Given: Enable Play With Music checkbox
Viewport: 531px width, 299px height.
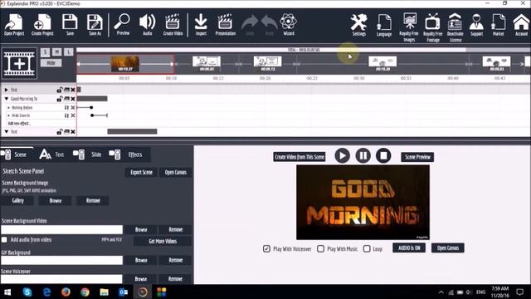Looking at the screenshot, I should coord(320,249).
